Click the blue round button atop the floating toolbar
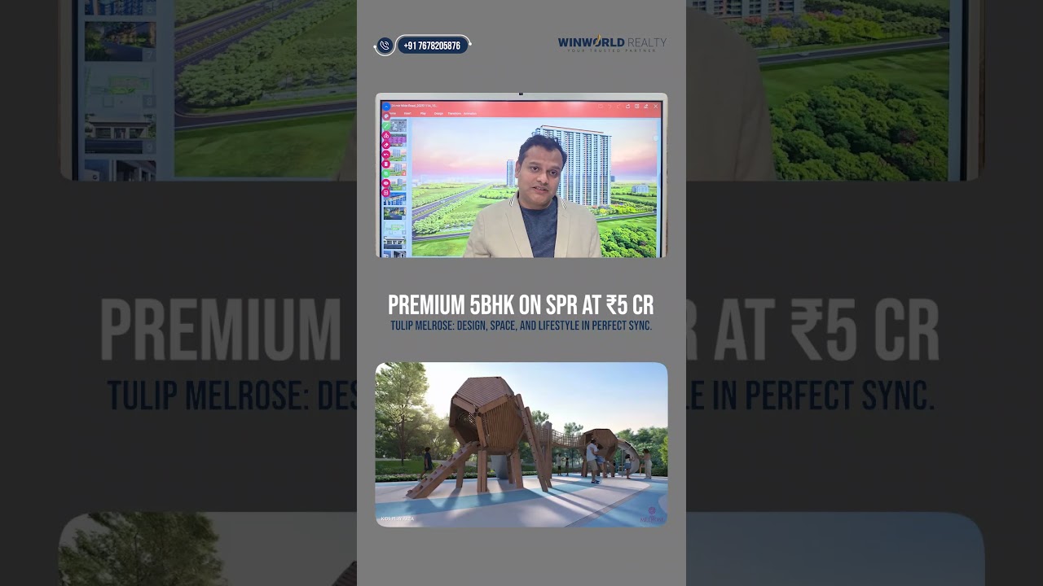The width and height of the screenshot is (1043, 586). (386, 107)
